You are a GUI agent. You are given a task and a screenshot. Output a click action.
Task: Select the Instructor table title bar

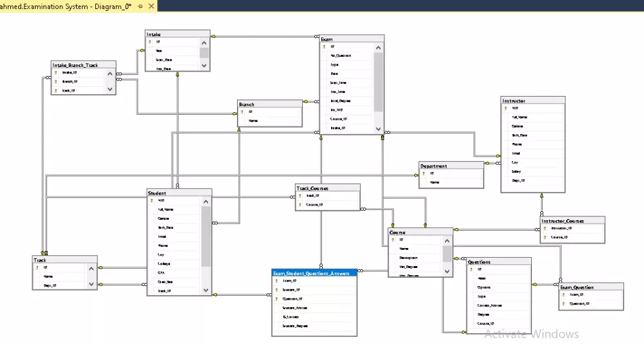pos(533,100)
